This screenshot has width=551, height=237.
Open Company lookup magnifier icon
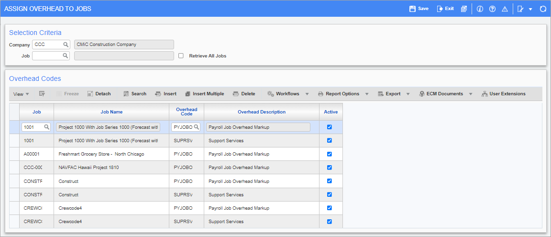[x=66, y=45]
